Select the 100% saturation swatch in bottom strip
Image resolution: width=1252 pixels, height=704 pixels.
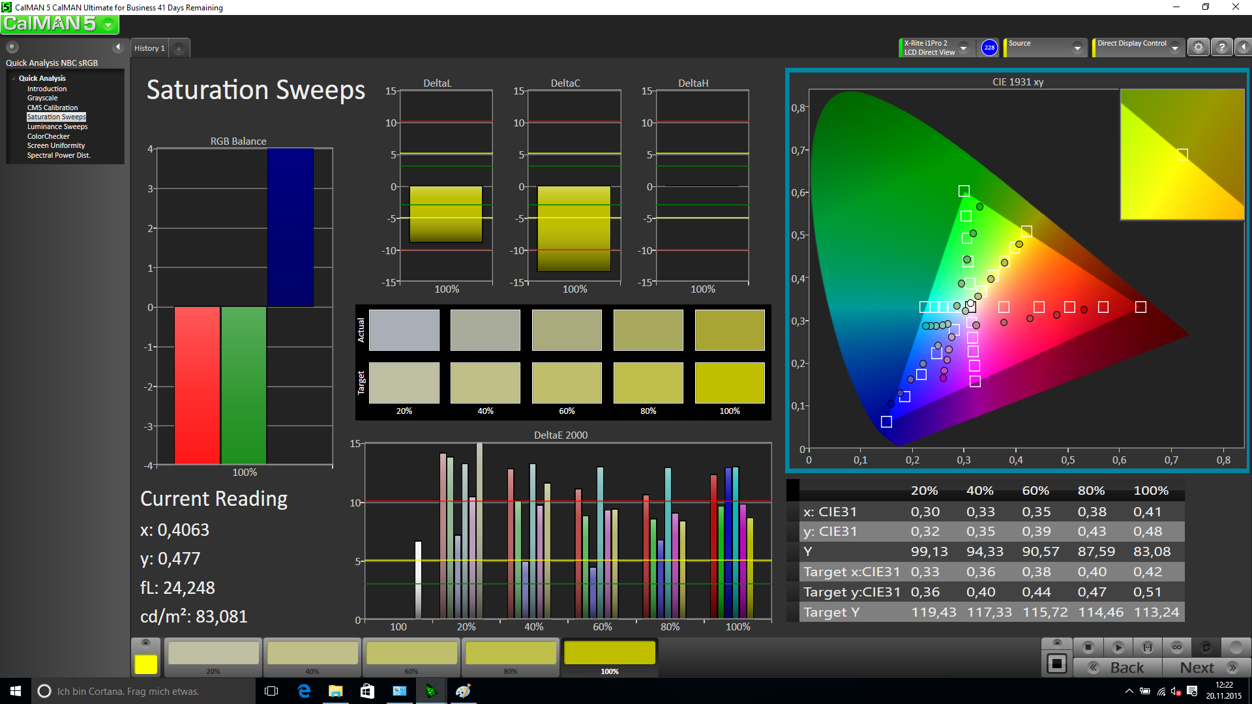(610, 657)
